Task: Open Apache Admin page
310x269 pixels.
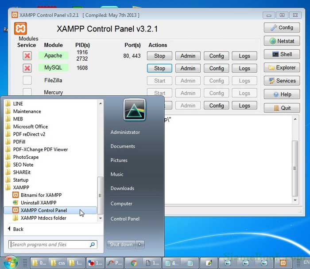Action: click(188, 56)
